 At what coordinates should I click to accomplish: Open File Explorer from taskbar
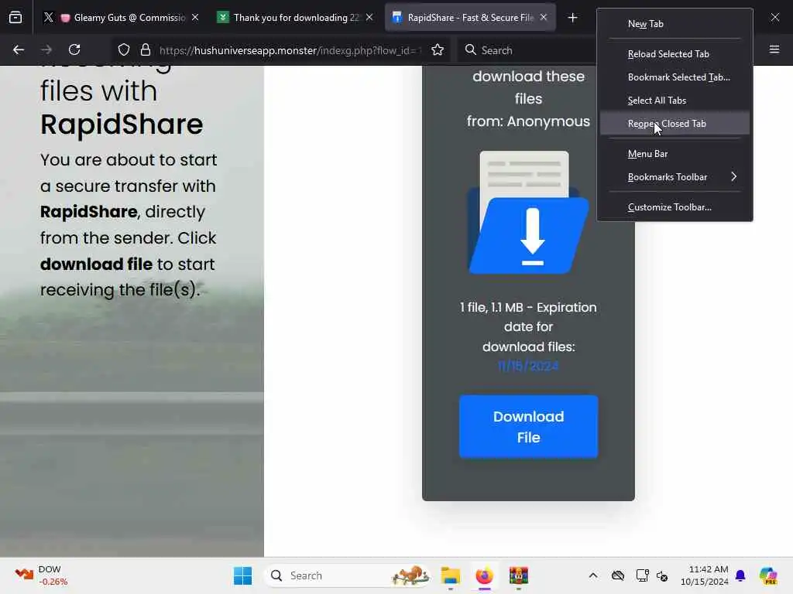point(450,575)
